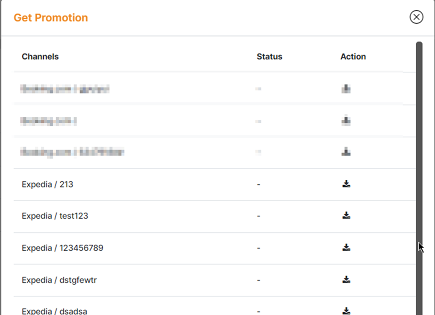Image resolution: width=435 pixels, height=315 pixels.
Task: Get promotion for Expedia / test123 channel
Action: pyautogui.click(x=346, y=216)
